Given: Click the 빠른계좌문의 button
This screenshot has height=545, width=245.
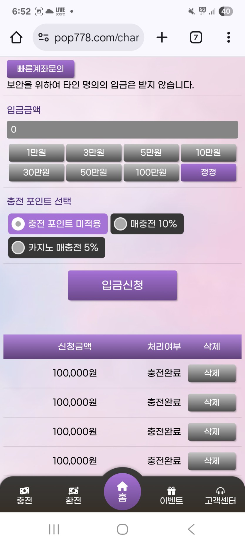Looking at the screenshot, I should click(40, 69).
